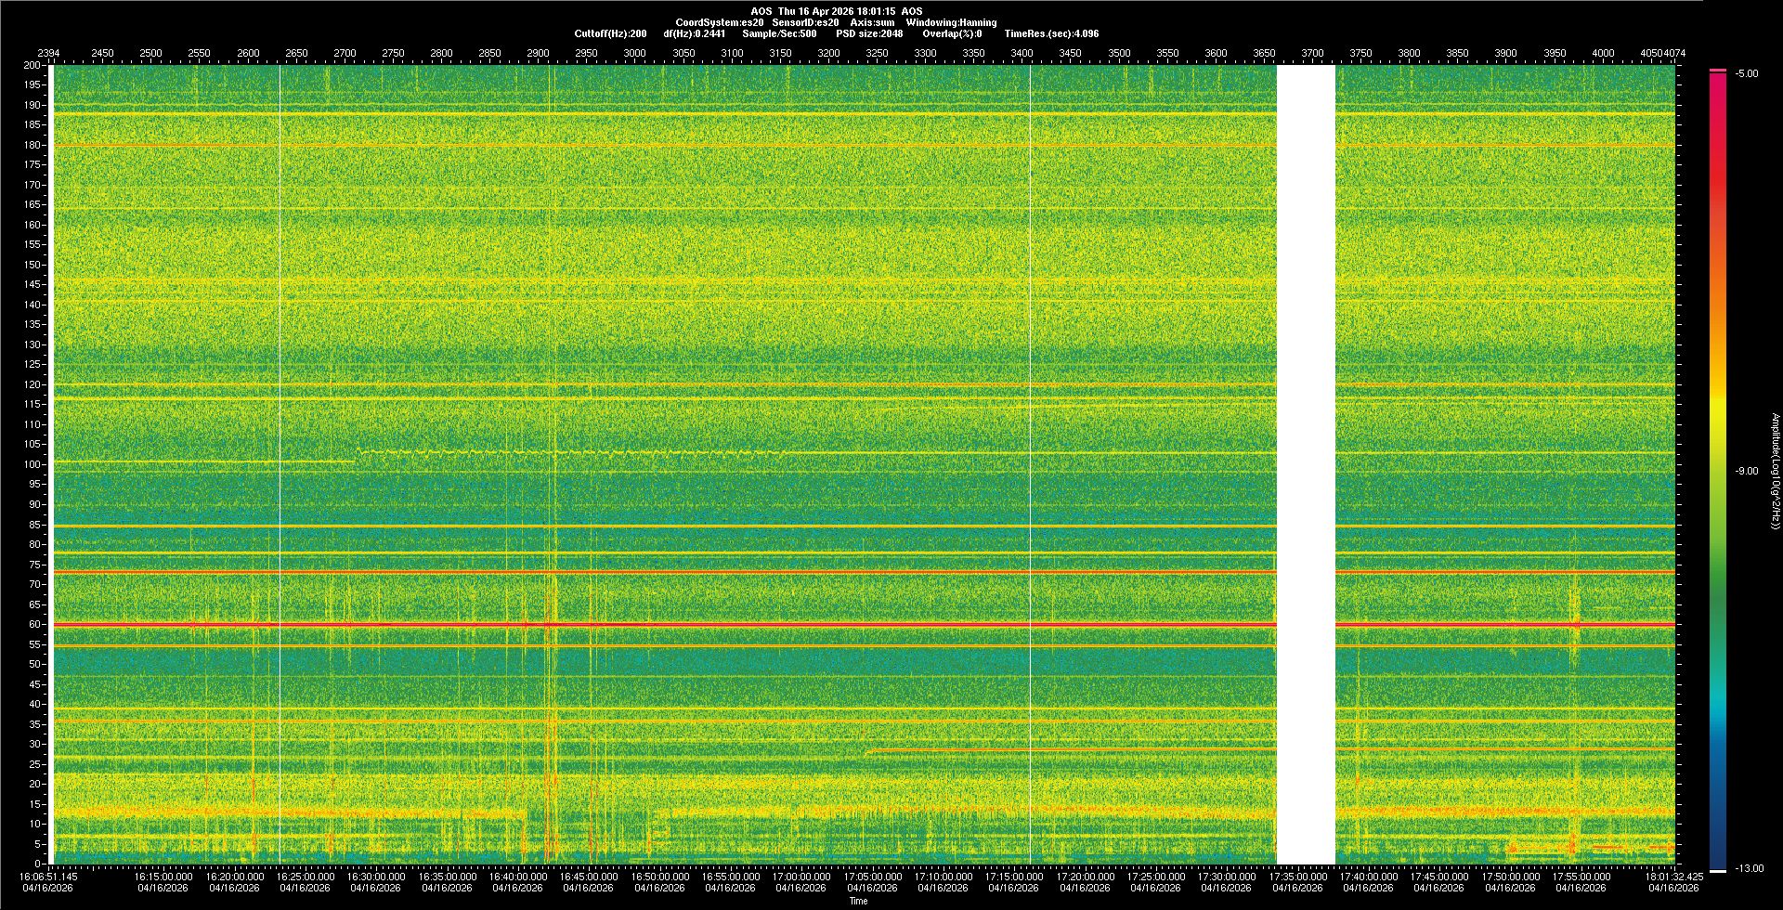This screenshot has height=910, width=1783.
Task: Select the 17:35:00.000 time axis label
Action: pyautogui.click(x=1297, y=877)
